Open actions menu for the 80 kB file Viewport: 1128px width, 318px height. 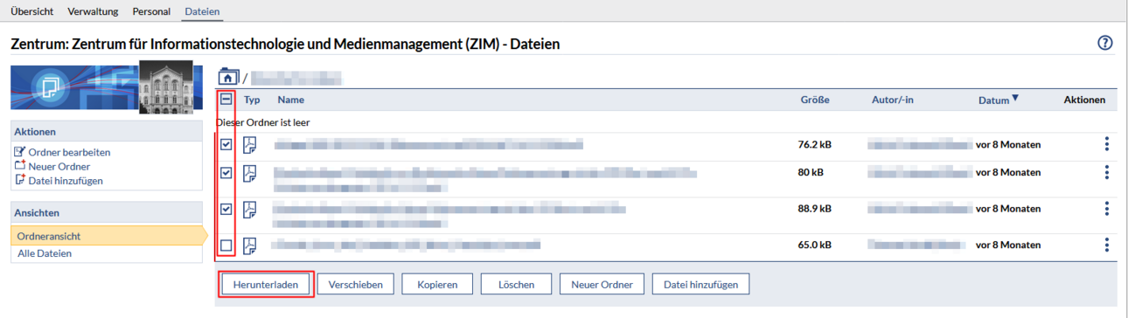(1107, 172)
